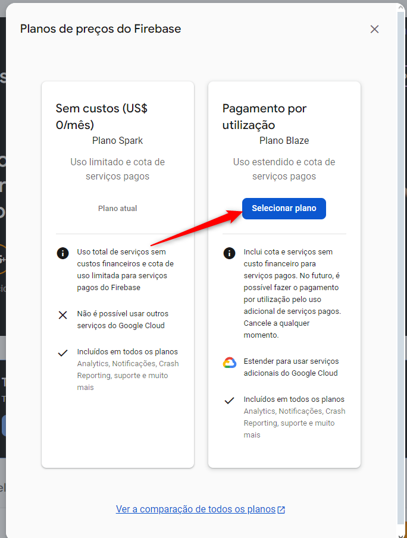Click the checkmark icon in the Blaze plan card
The height and width of the screenshot is (538, 407).
pos(229,401)
